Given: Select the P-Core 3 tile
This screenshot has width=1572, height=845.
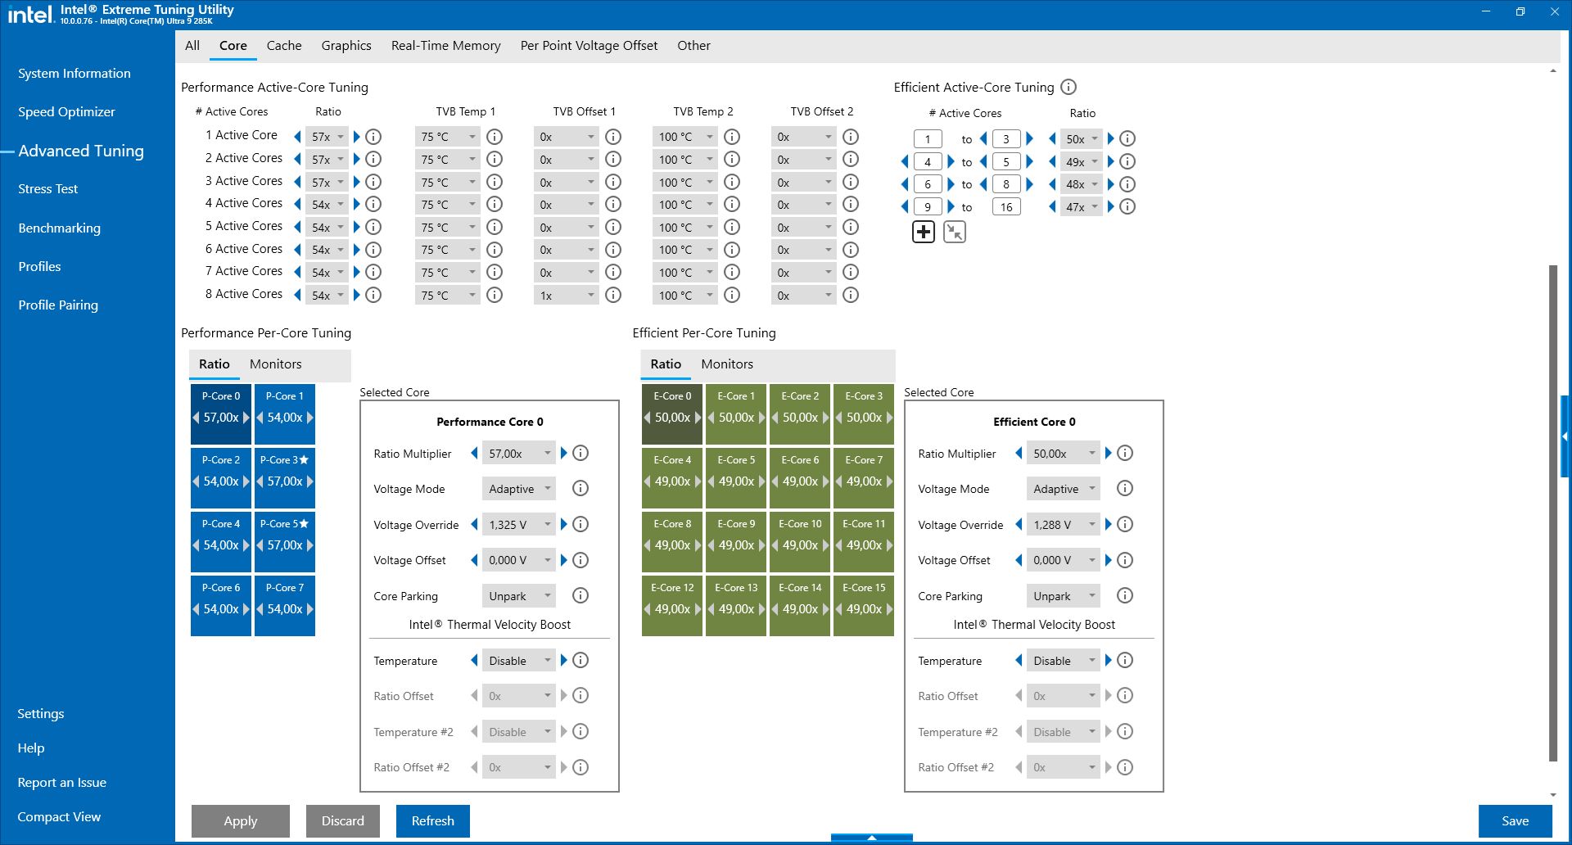Looking at the screenshot, I should (285, 478).
